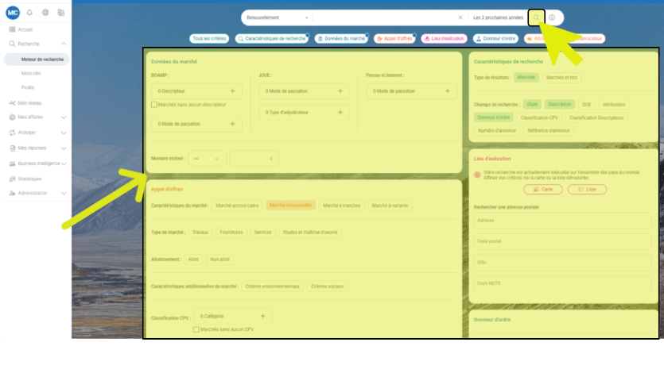
Task: Open notifications bell icon
Action: point(29,13)
